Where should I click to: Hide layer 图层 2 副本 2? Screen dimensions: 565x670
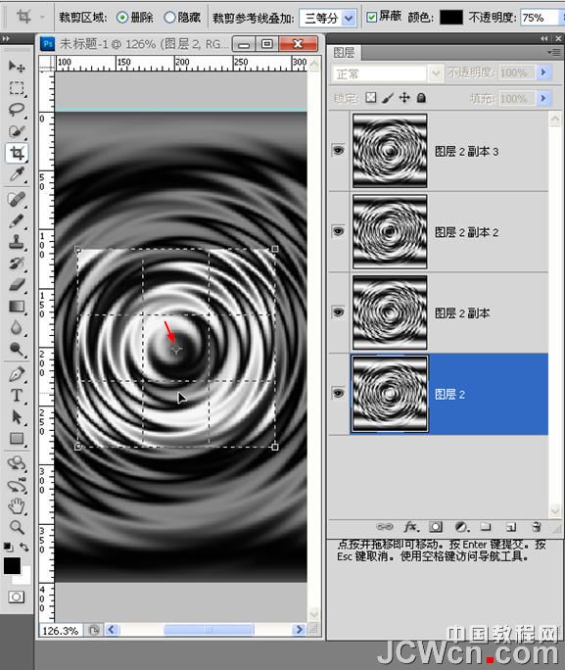[338, 231]
